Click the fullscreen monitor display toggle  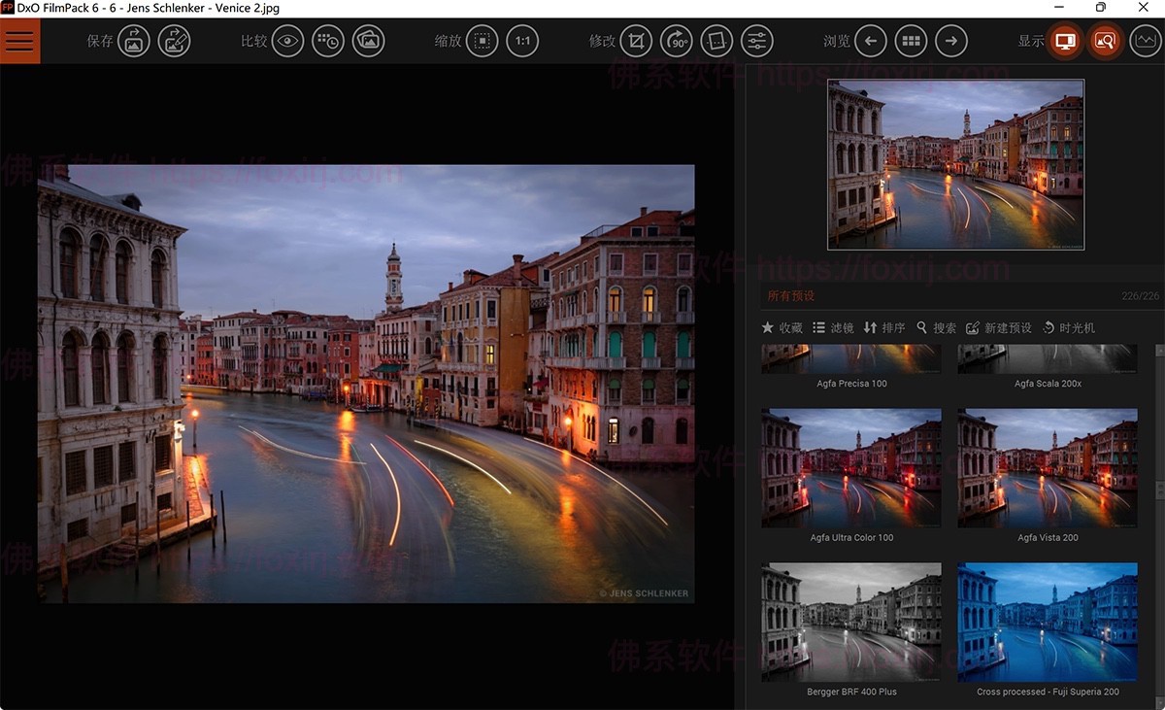1063,41
